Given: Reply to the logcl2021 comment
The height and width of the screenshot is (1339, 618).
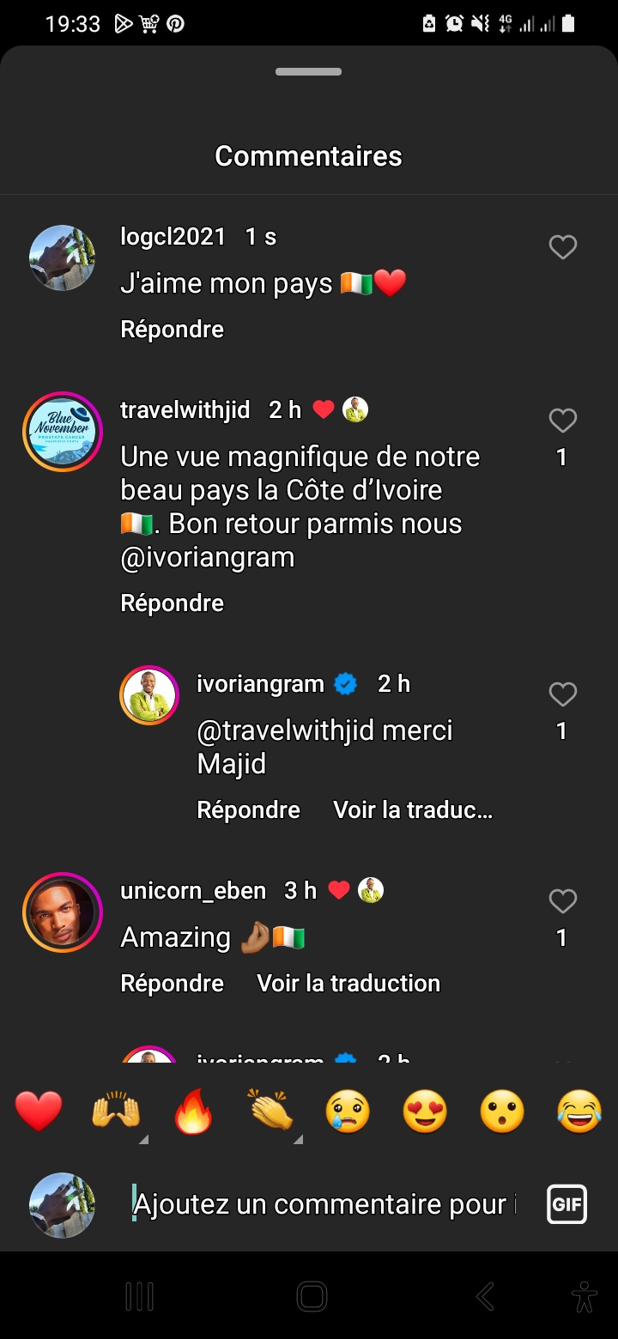Looking at the screenshot, I should 172,330.
